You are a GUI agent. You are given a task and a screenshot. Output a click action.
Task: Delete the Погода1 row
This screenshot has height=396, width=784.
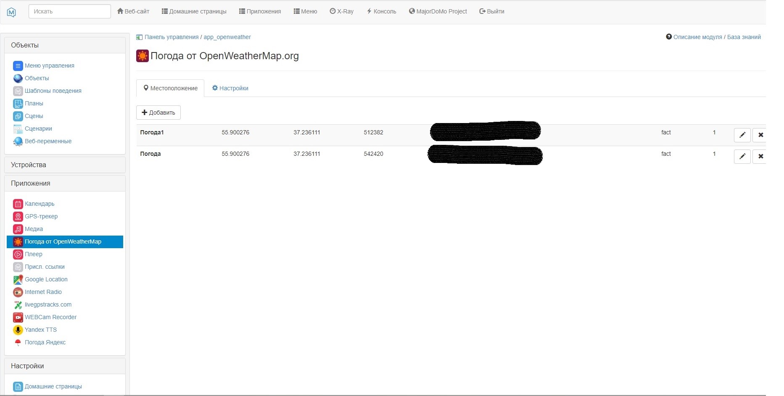click(760, 135)
